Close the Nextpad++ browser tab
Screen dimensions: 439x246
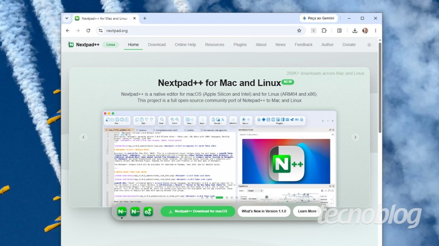point(134,19)
